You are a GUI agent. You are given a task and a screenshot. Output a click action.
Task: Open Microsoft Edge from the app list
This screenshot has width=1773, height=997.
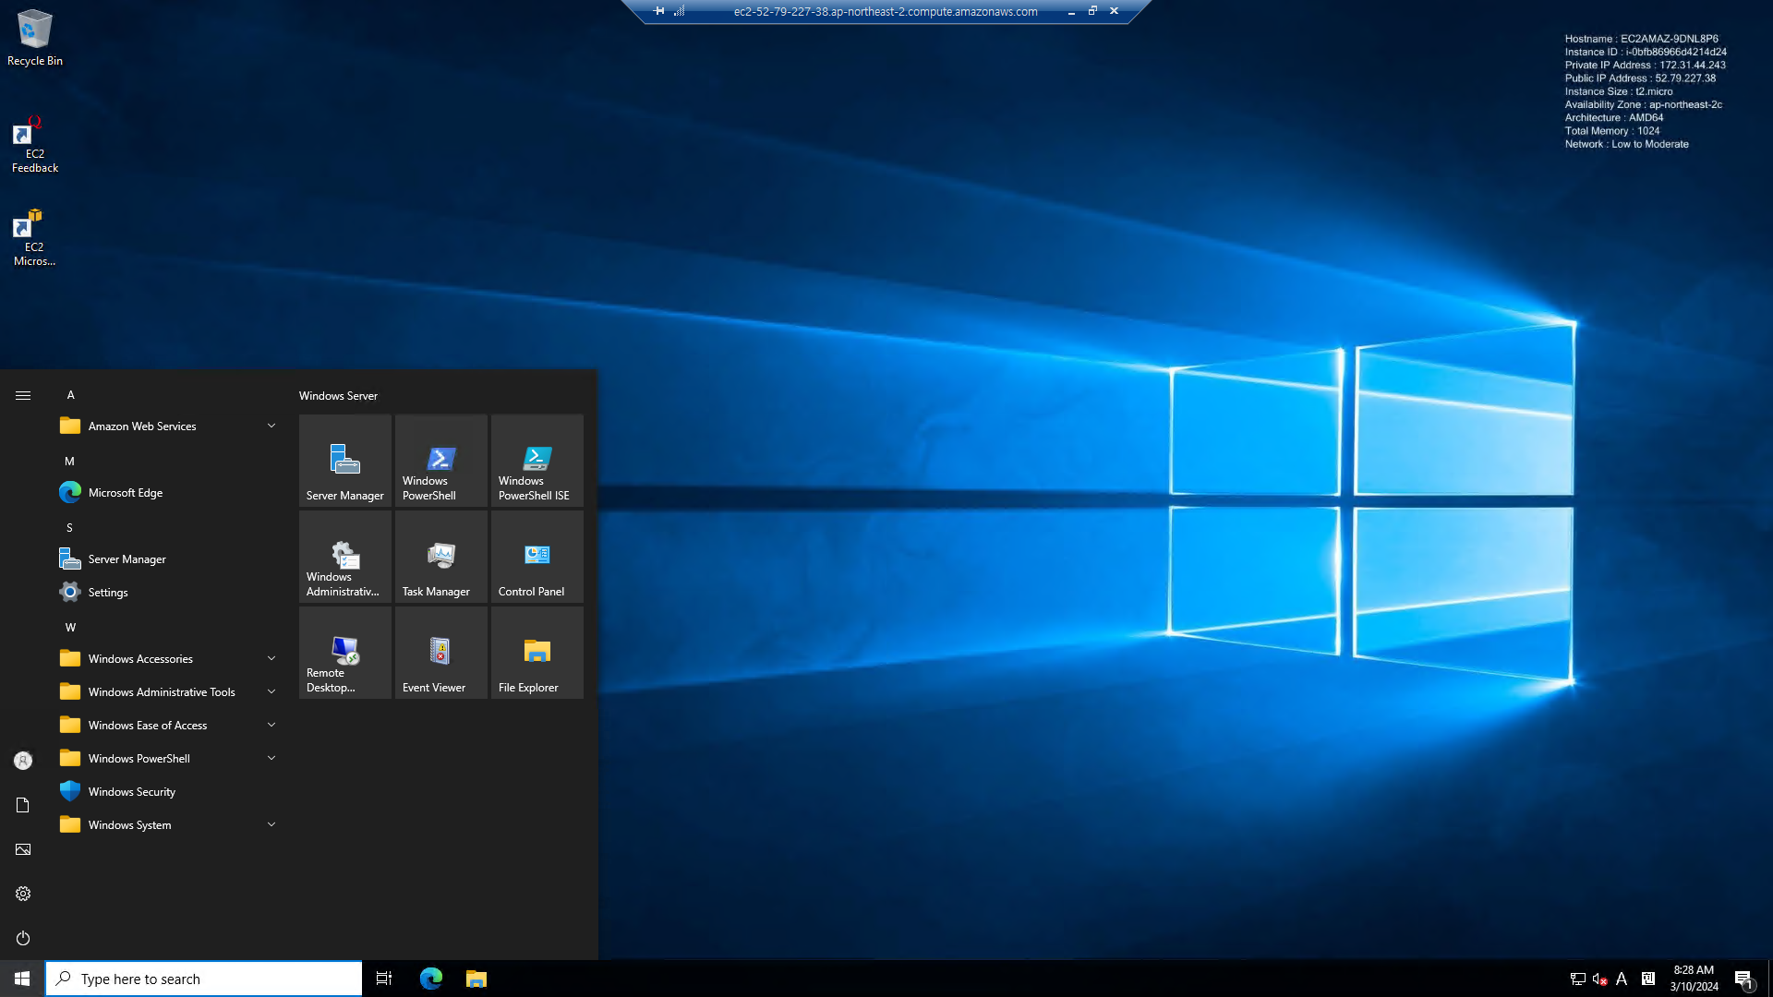(x=168, y=493)
